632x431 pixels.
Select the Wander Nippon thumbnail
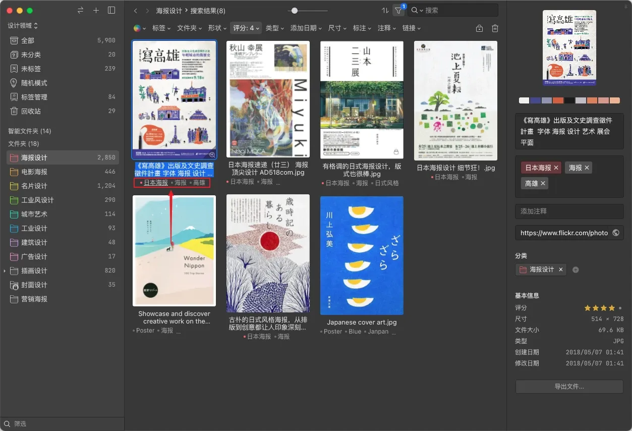point(174,251)
